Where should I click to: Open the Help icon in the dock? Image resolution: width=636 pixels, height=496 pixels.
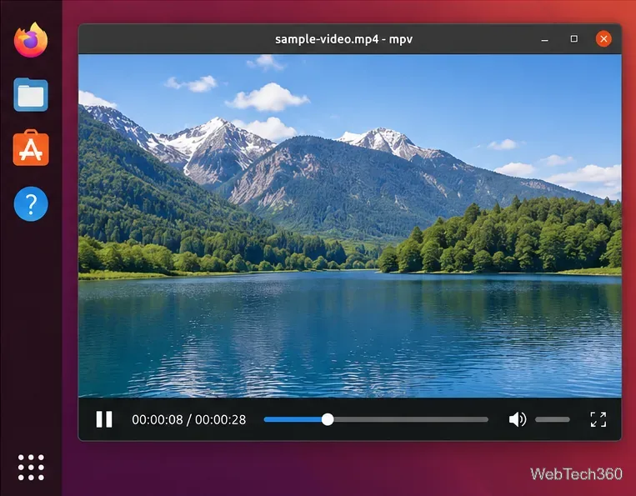pos(31,203)
